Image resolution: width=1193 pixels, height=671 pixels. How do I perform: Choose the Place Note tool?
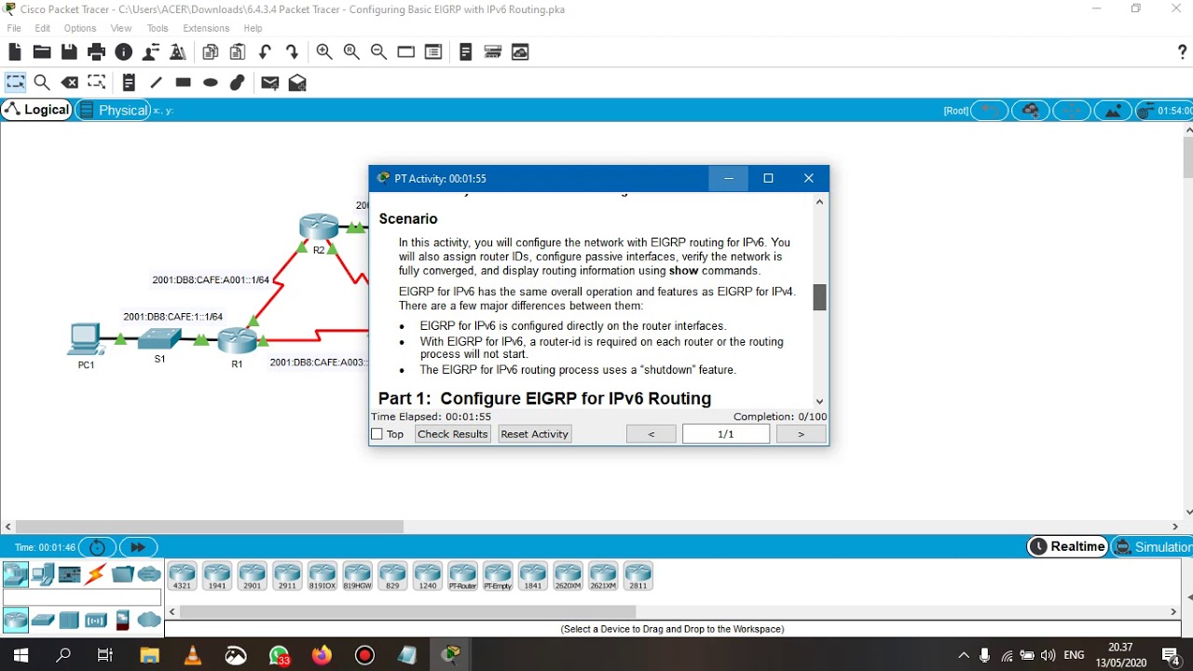[129, 83]
